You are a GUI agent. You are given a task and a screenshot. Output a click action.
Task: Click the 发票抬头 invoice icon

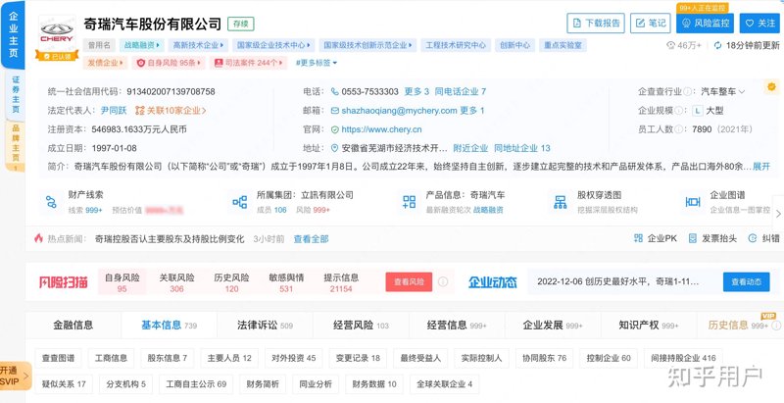[693, 238]
